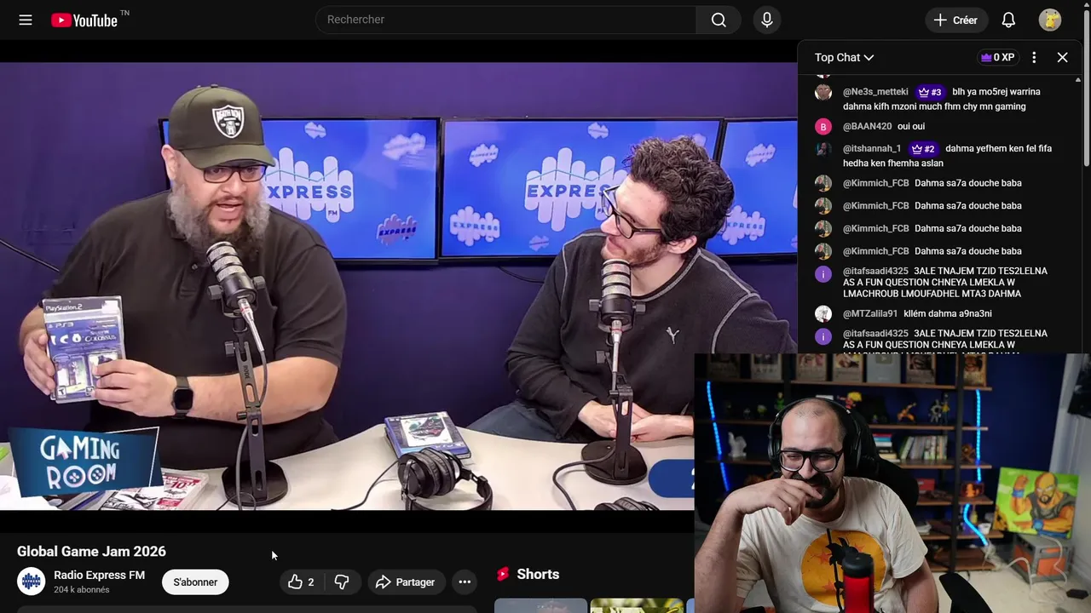The height and width of the screenshot is (613, 1091).
Task: Click @itshannah_1 avatar picture
Action: (x=823, y=149)
